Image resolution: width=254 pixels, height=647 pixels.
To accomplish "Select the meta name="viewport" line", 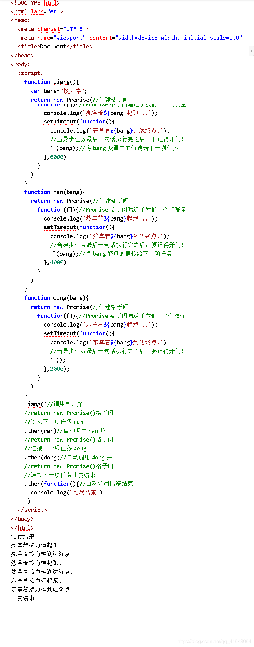I will [x=131, y=38].
